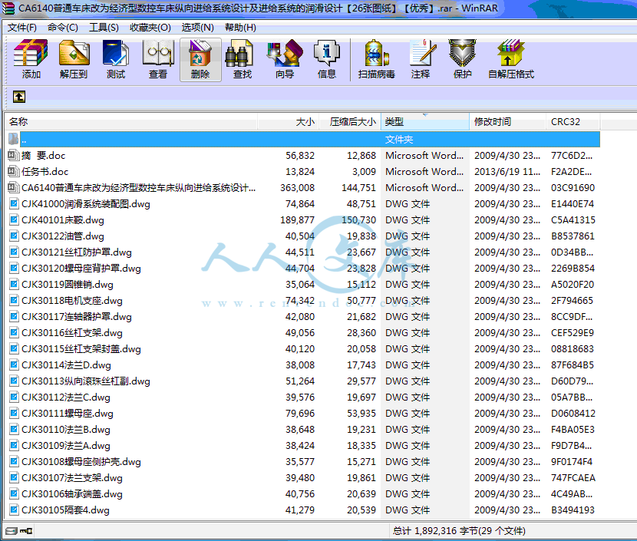Click the key/password icon in the status bar

[26, 530]
